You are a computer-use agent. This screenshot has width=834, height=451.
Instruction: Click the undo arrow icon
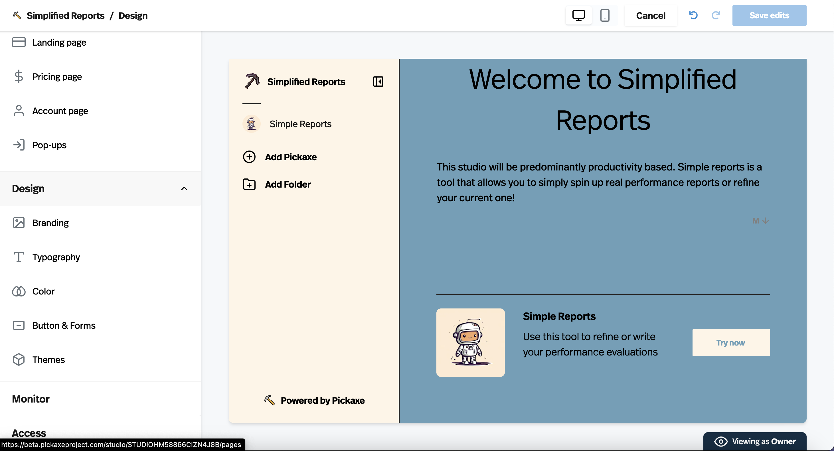click(x=693, y=15)
